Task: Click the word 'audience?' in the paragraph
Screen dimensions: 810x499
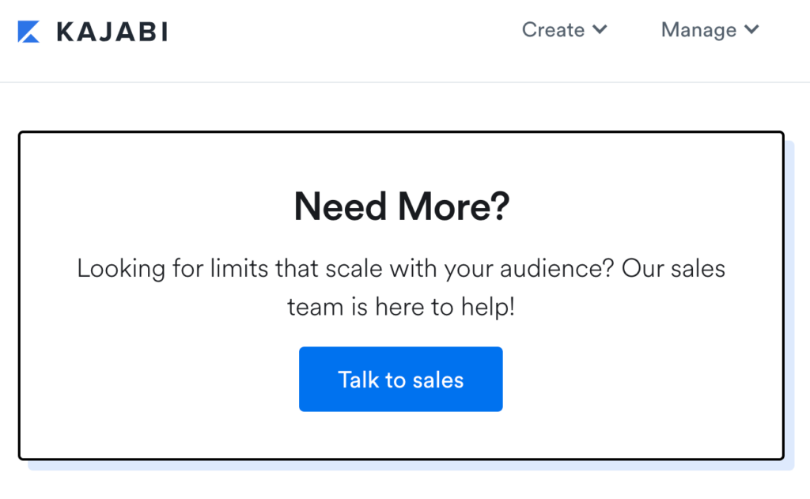Action: click(x=557, y=269)
